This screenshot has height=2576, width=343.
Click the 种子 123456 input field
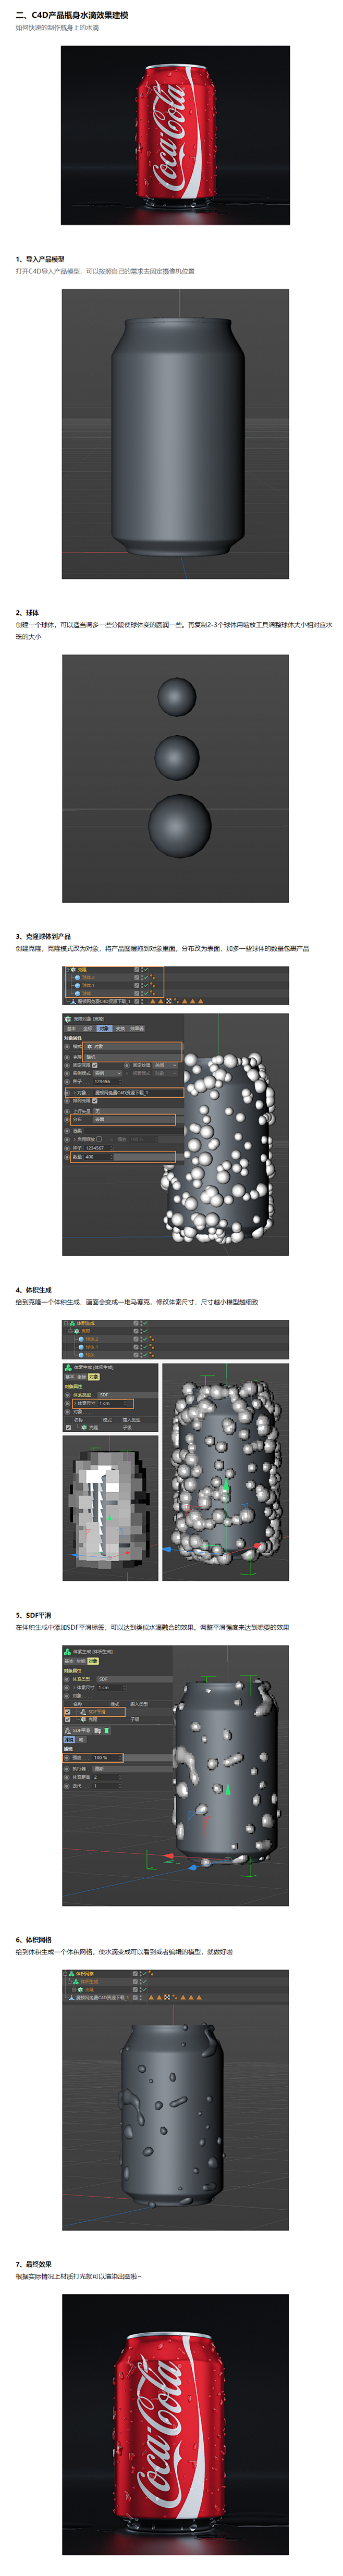[x=108, y=1082]
